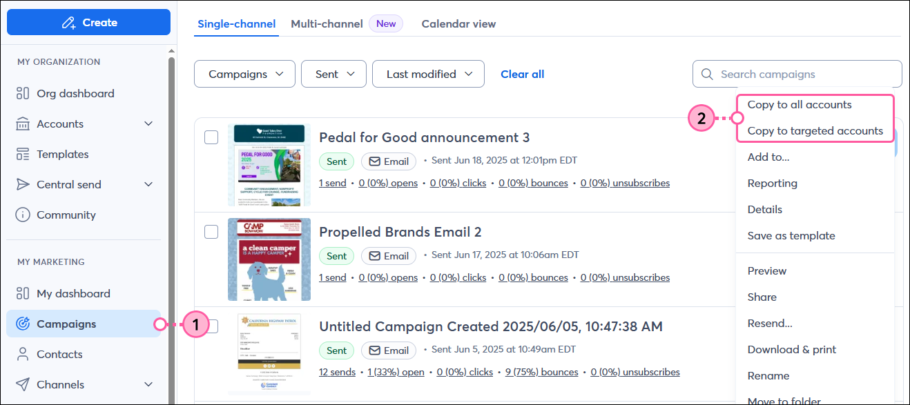Open the Community section

[x=22, y=215]
